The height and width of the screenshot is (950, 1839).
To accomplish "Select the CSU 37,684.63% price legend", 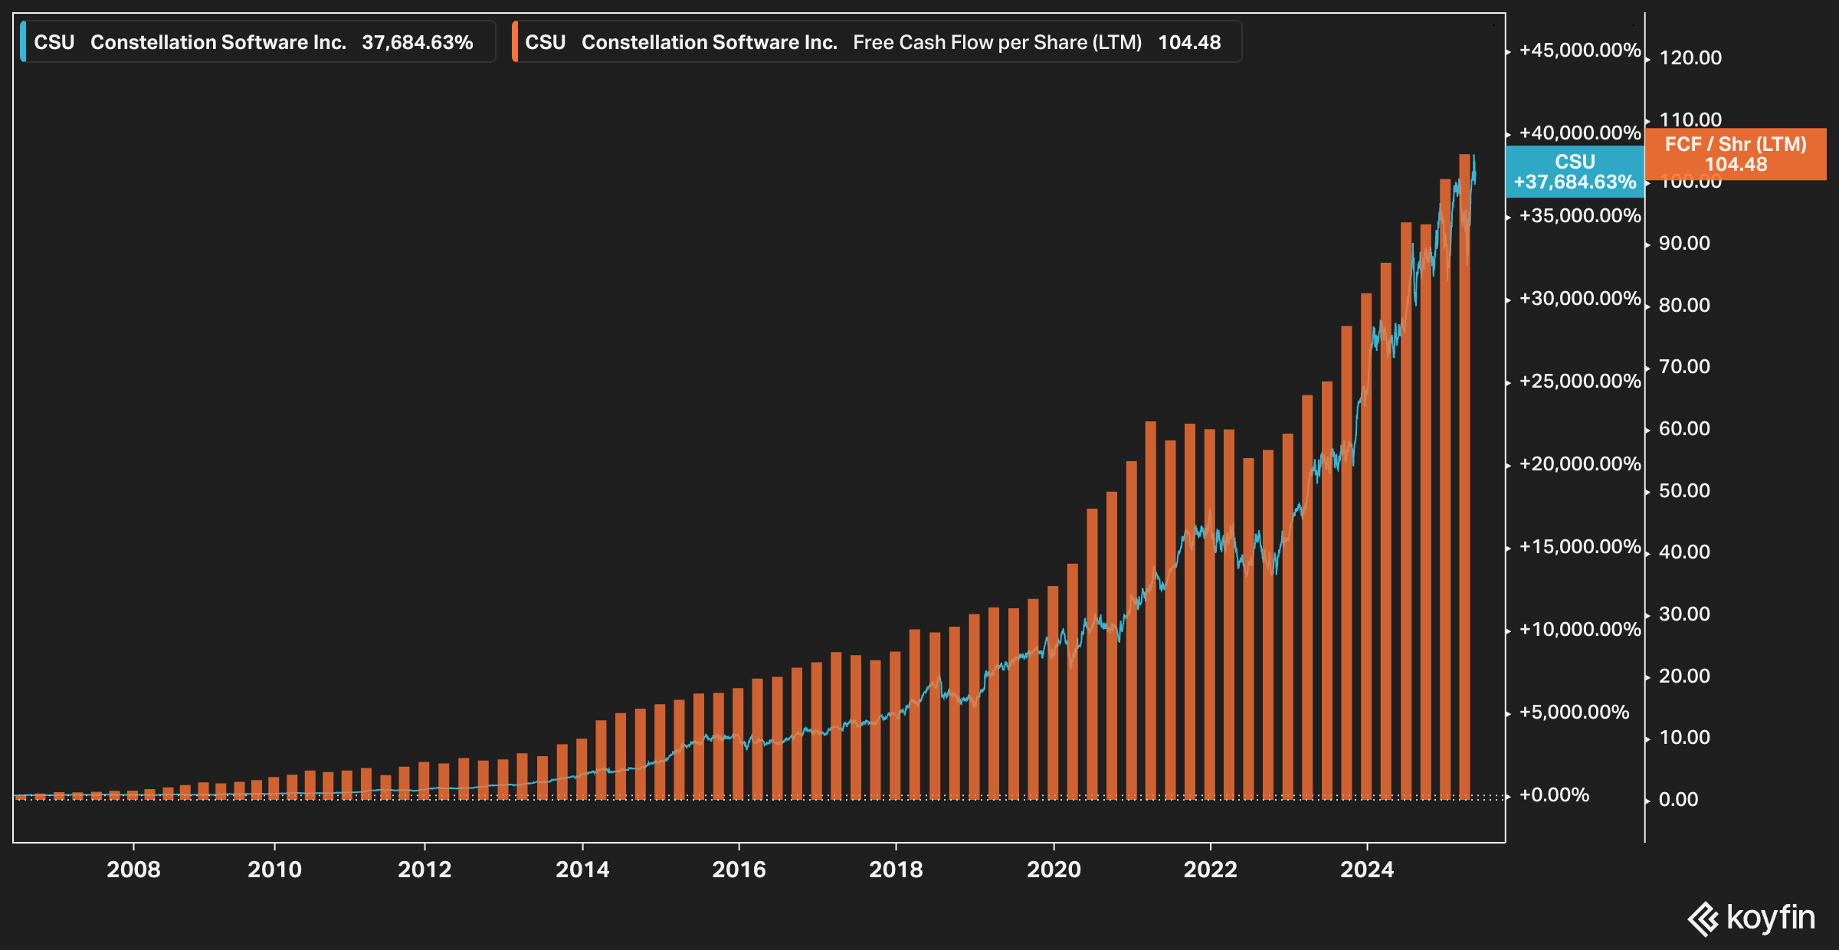I will (257, 42).
